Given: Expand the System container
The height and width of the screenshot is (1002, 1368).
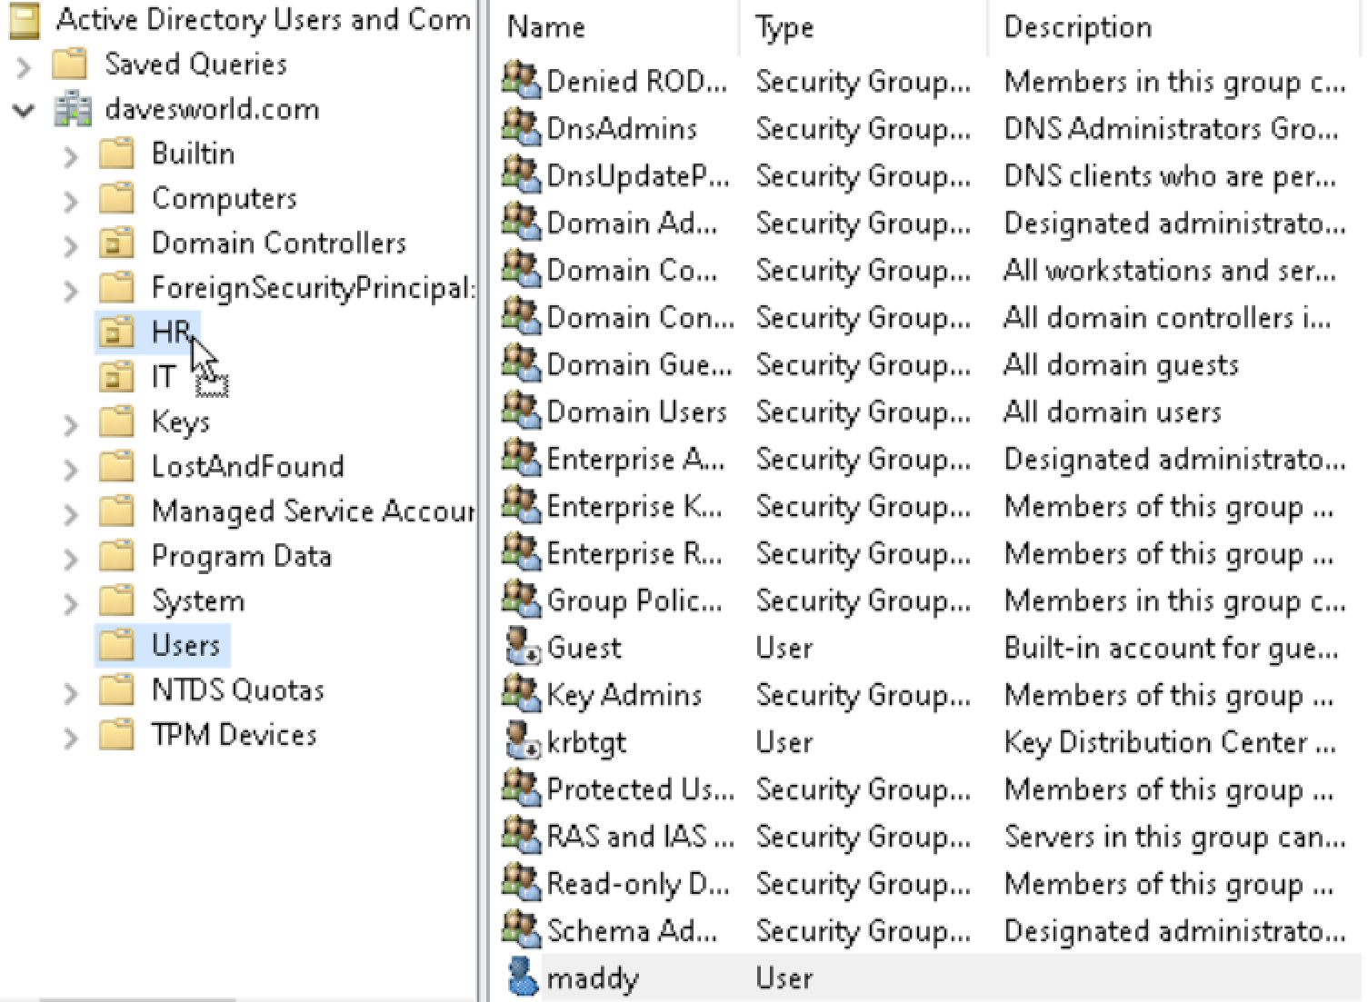Looking at the screenshot, I should pyautogui.click(x=72, y=603).
